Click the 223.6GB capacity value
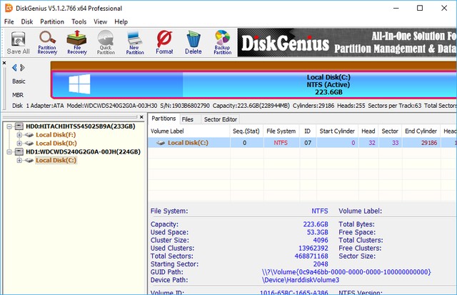 click(x=316, y=224)
